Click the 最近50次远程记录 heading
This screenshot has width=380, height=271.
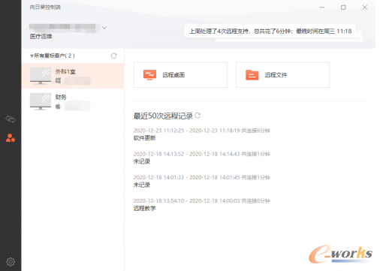pos(163,116)
